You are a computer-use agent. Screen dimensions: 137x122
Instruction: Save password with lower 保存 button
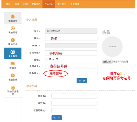coord(57,118)
